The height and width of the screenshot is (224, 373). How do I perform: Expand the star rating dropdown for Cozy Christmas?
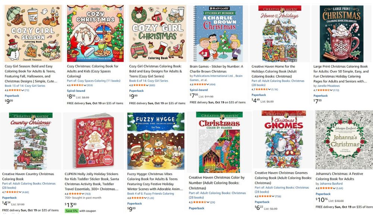tap(85, 85)
